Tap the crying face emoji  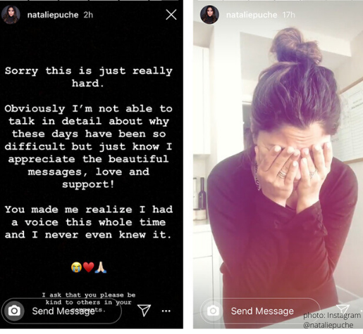click(x=77, y=267)
